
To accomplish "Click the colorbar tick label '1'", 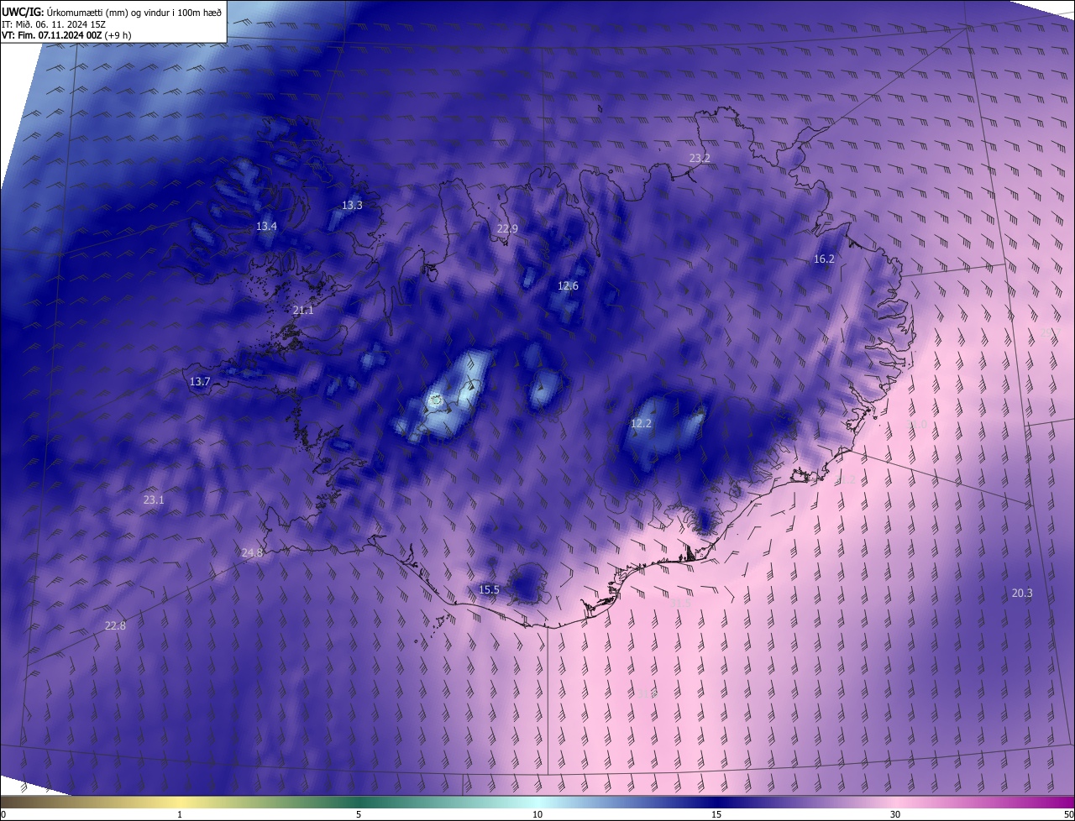I will (180, 814).
